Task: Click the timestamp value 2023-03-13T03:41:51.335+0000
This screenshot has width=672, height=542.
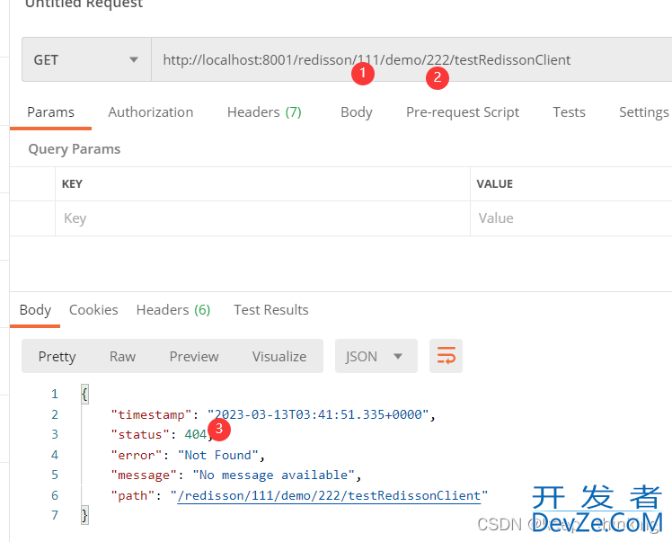Action: 318,414
